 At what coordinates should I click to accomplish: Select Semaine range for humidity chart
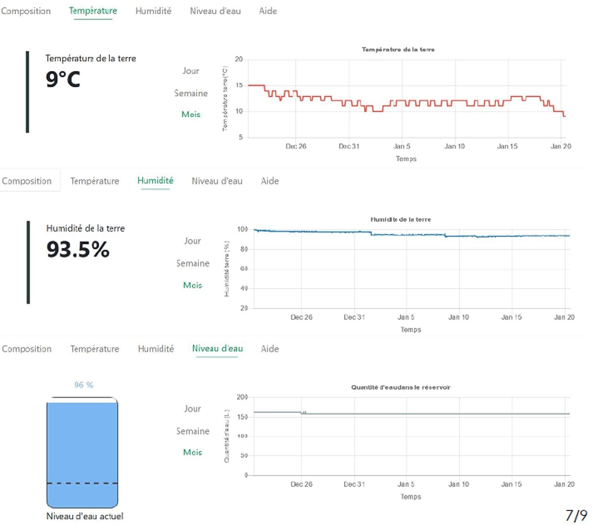193,263
